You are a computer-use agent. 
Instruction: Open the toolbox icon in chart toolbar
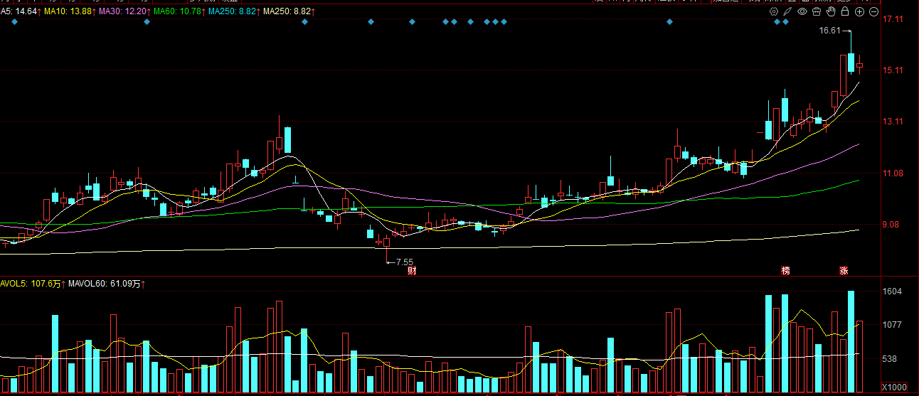[x=817, y=12]
